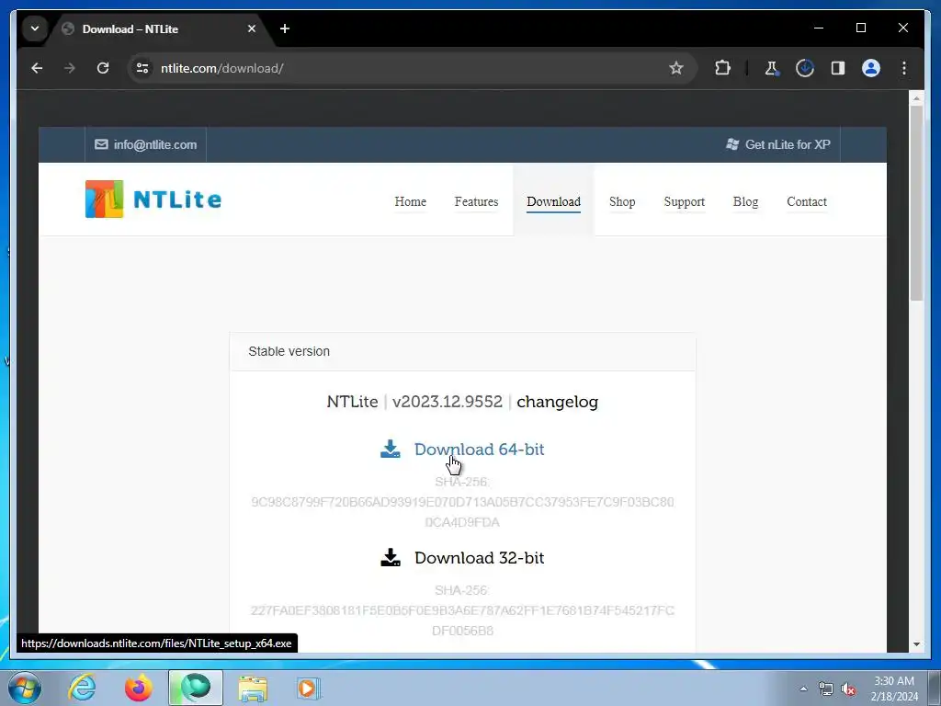Click the Download 64-bit link
The height and width of the screenshot is (706, 941).
click(479, 449)
